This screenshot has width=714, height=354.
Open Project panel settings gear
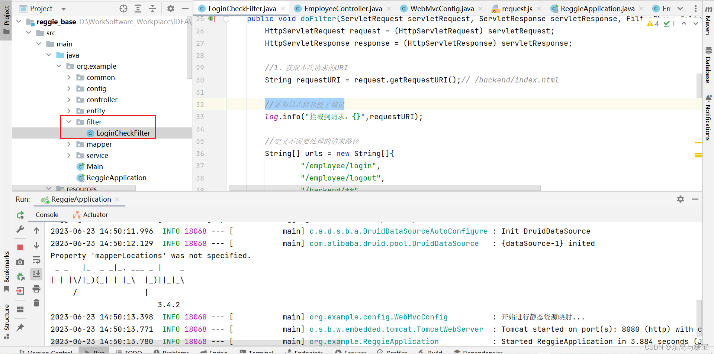point(171,9)
